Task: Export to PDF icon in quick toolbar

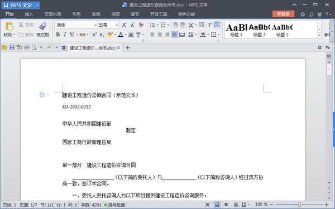Action: 20,47
